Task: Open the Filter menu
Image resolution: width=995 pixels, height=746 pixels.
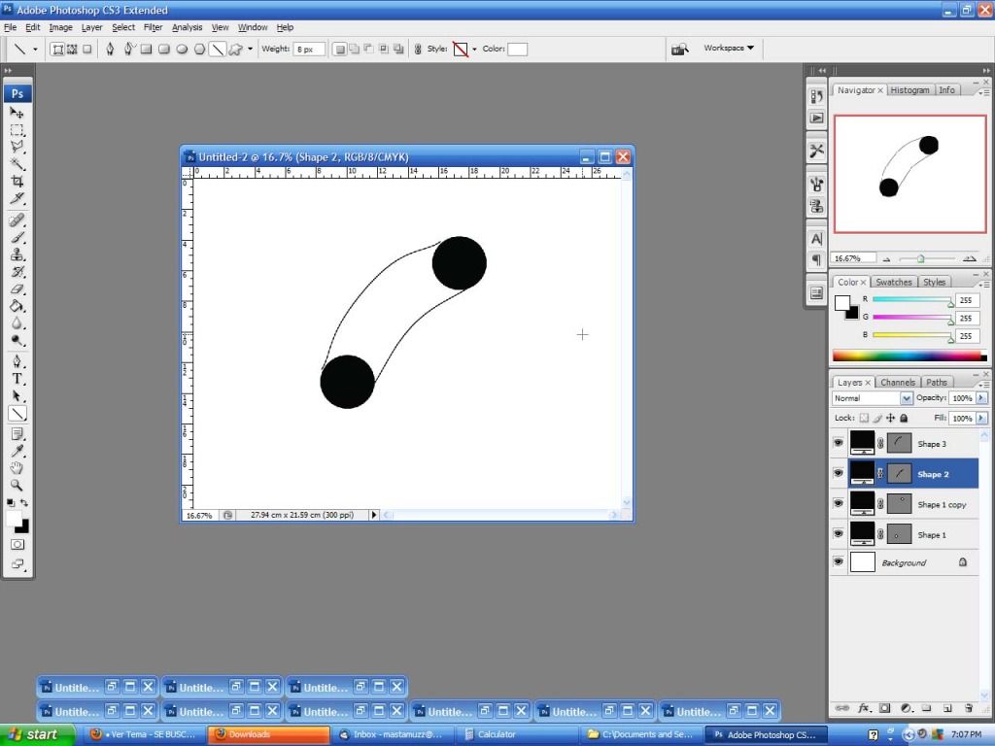Action: point(153,27)
